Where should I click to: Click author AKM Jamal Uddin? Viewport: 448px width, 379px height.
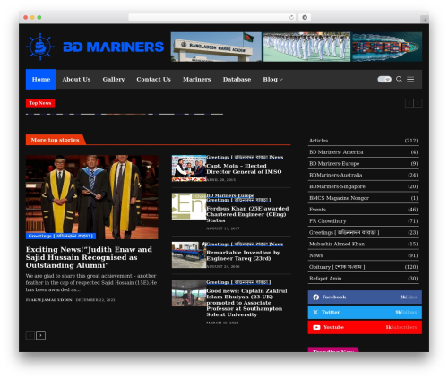[52, 300]
